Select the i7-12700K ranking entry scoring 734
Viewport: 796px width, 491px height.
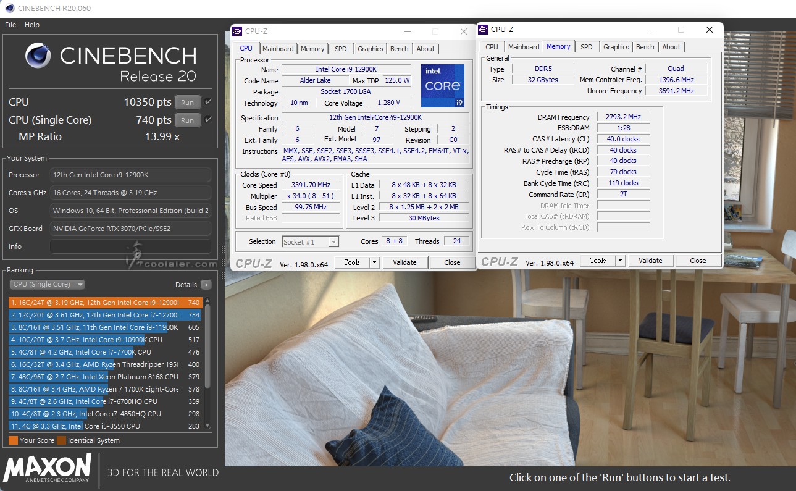coord(106,315)
